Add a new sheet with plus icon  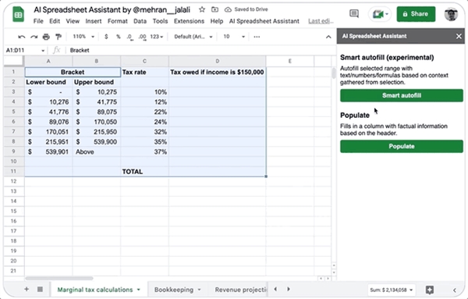pos(27,289)
